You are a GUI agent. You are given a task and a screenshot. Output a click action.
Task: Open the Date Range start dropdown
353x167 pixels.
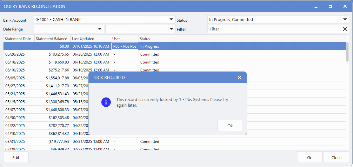click(100, 29)
